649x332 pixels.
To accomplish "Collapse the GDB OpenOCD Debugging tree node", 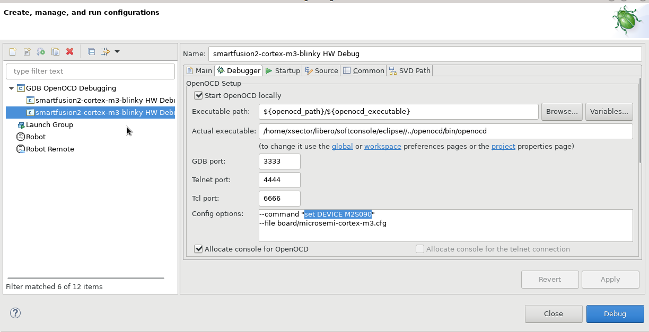I will (12, 88).
